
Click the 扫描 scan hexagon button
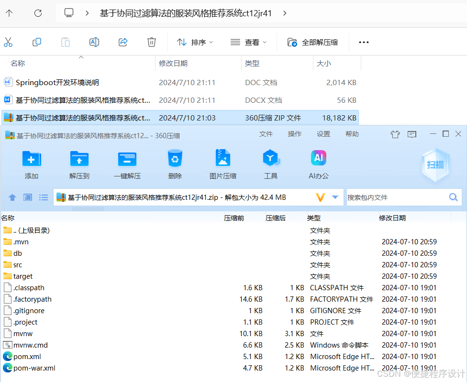click(435, 165)
